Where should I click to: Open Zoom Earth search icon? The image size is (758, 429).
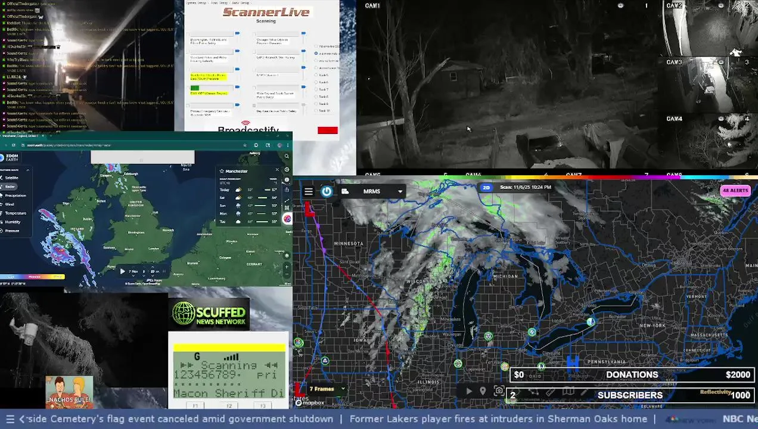tap(287, 156)
